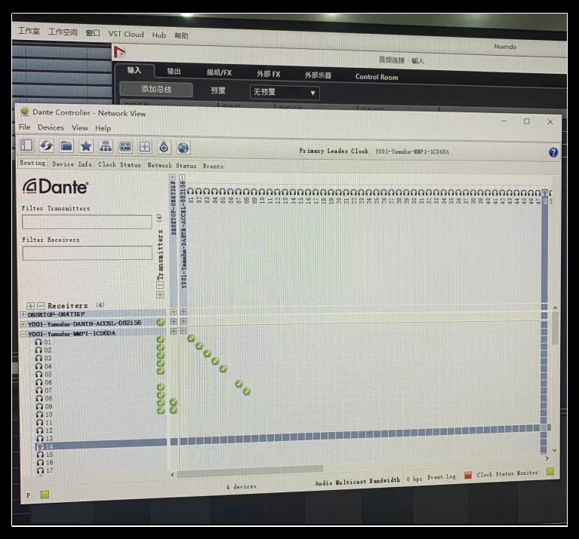Open the preset dropdown showing 无预置
The height and width of the screenshot is (539, 579).
tap(285, 93)
